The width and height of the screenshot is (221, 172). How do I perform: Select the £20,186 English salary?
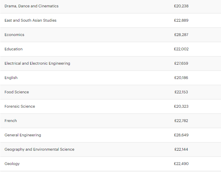[181, 78]
